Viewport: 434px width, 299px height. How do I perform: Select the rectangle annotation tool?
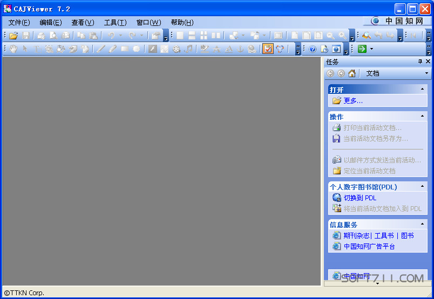(125, 49)
